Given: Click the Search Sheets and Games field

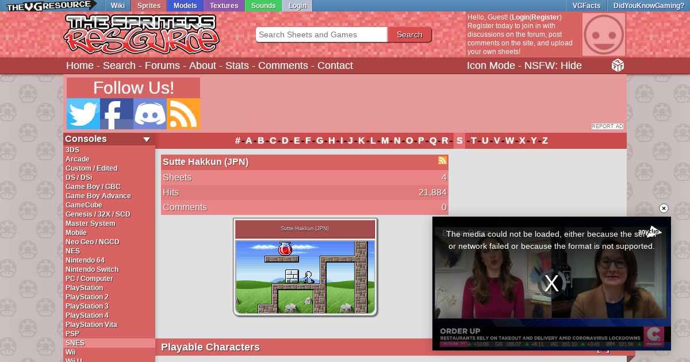Looking at the screenshot, I should [321, 34].
